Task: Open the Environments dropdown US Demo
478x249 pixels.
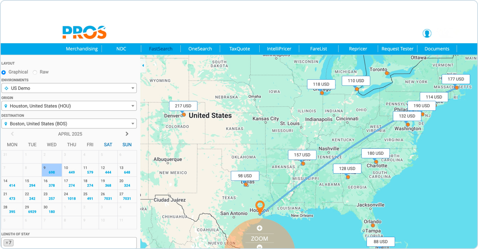Action: tap(69, 88)
